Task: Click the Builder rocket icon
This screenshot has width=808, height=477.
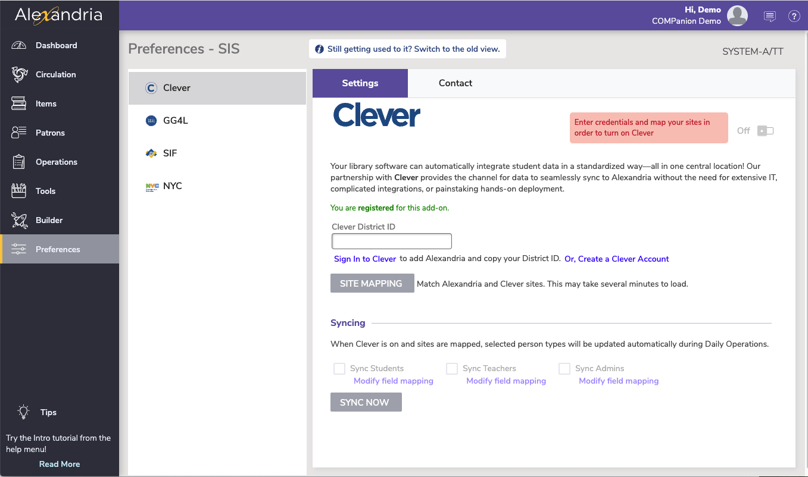Action: pyautogui.click(x=19, y=221)
